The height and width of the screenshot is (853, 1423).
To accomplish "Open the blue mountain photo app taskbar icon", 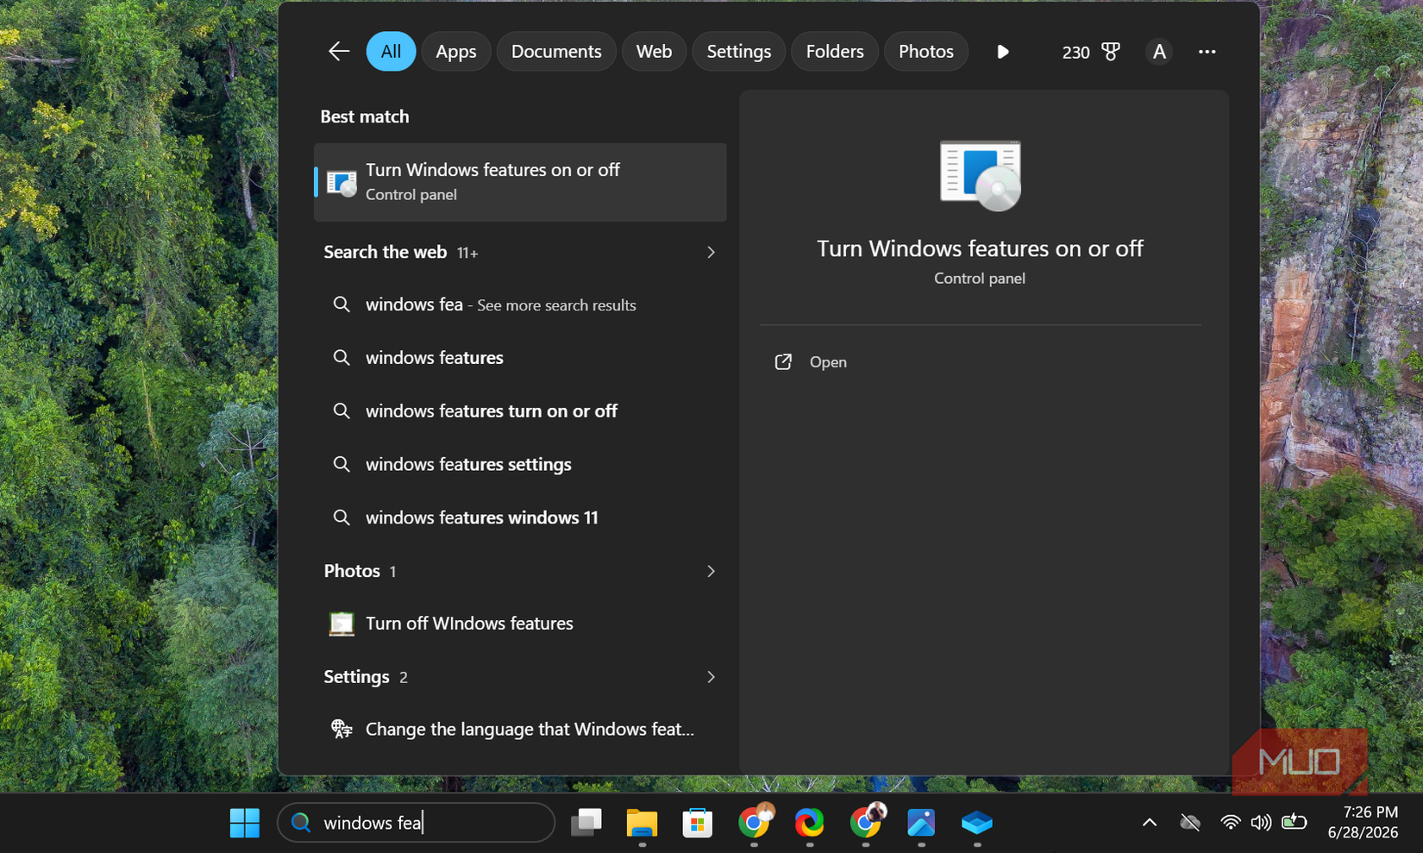I will click(921, 823).
